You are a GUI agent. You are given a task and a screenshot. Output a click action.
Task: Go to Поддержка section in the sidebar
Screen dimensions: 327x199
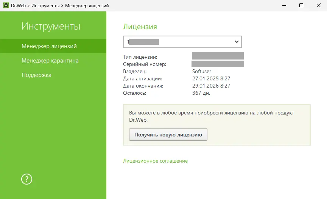(x=36, y=75)
